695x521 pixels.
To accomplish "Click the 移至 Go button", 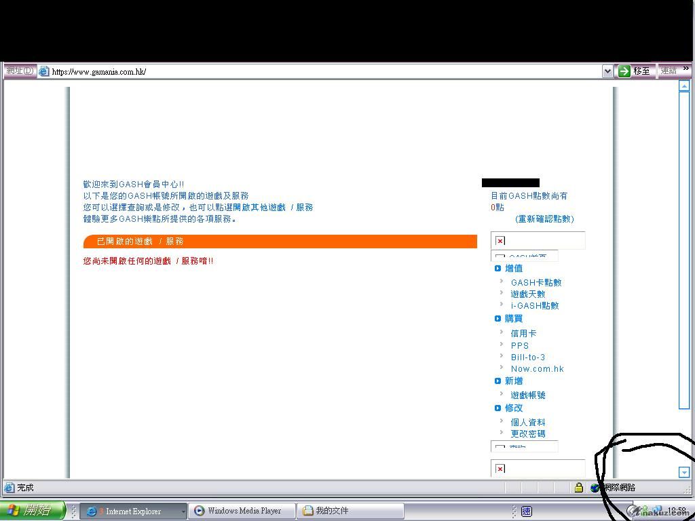I will (635, 71).
